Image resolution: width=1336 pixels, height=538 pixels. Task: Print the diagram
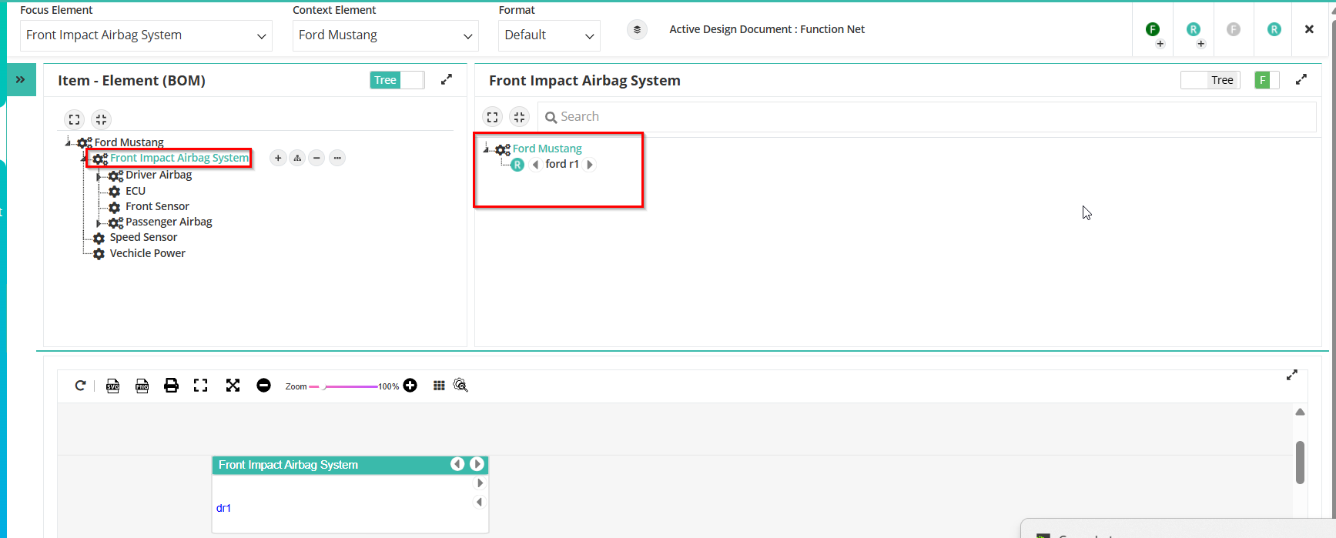coord(171,386)
